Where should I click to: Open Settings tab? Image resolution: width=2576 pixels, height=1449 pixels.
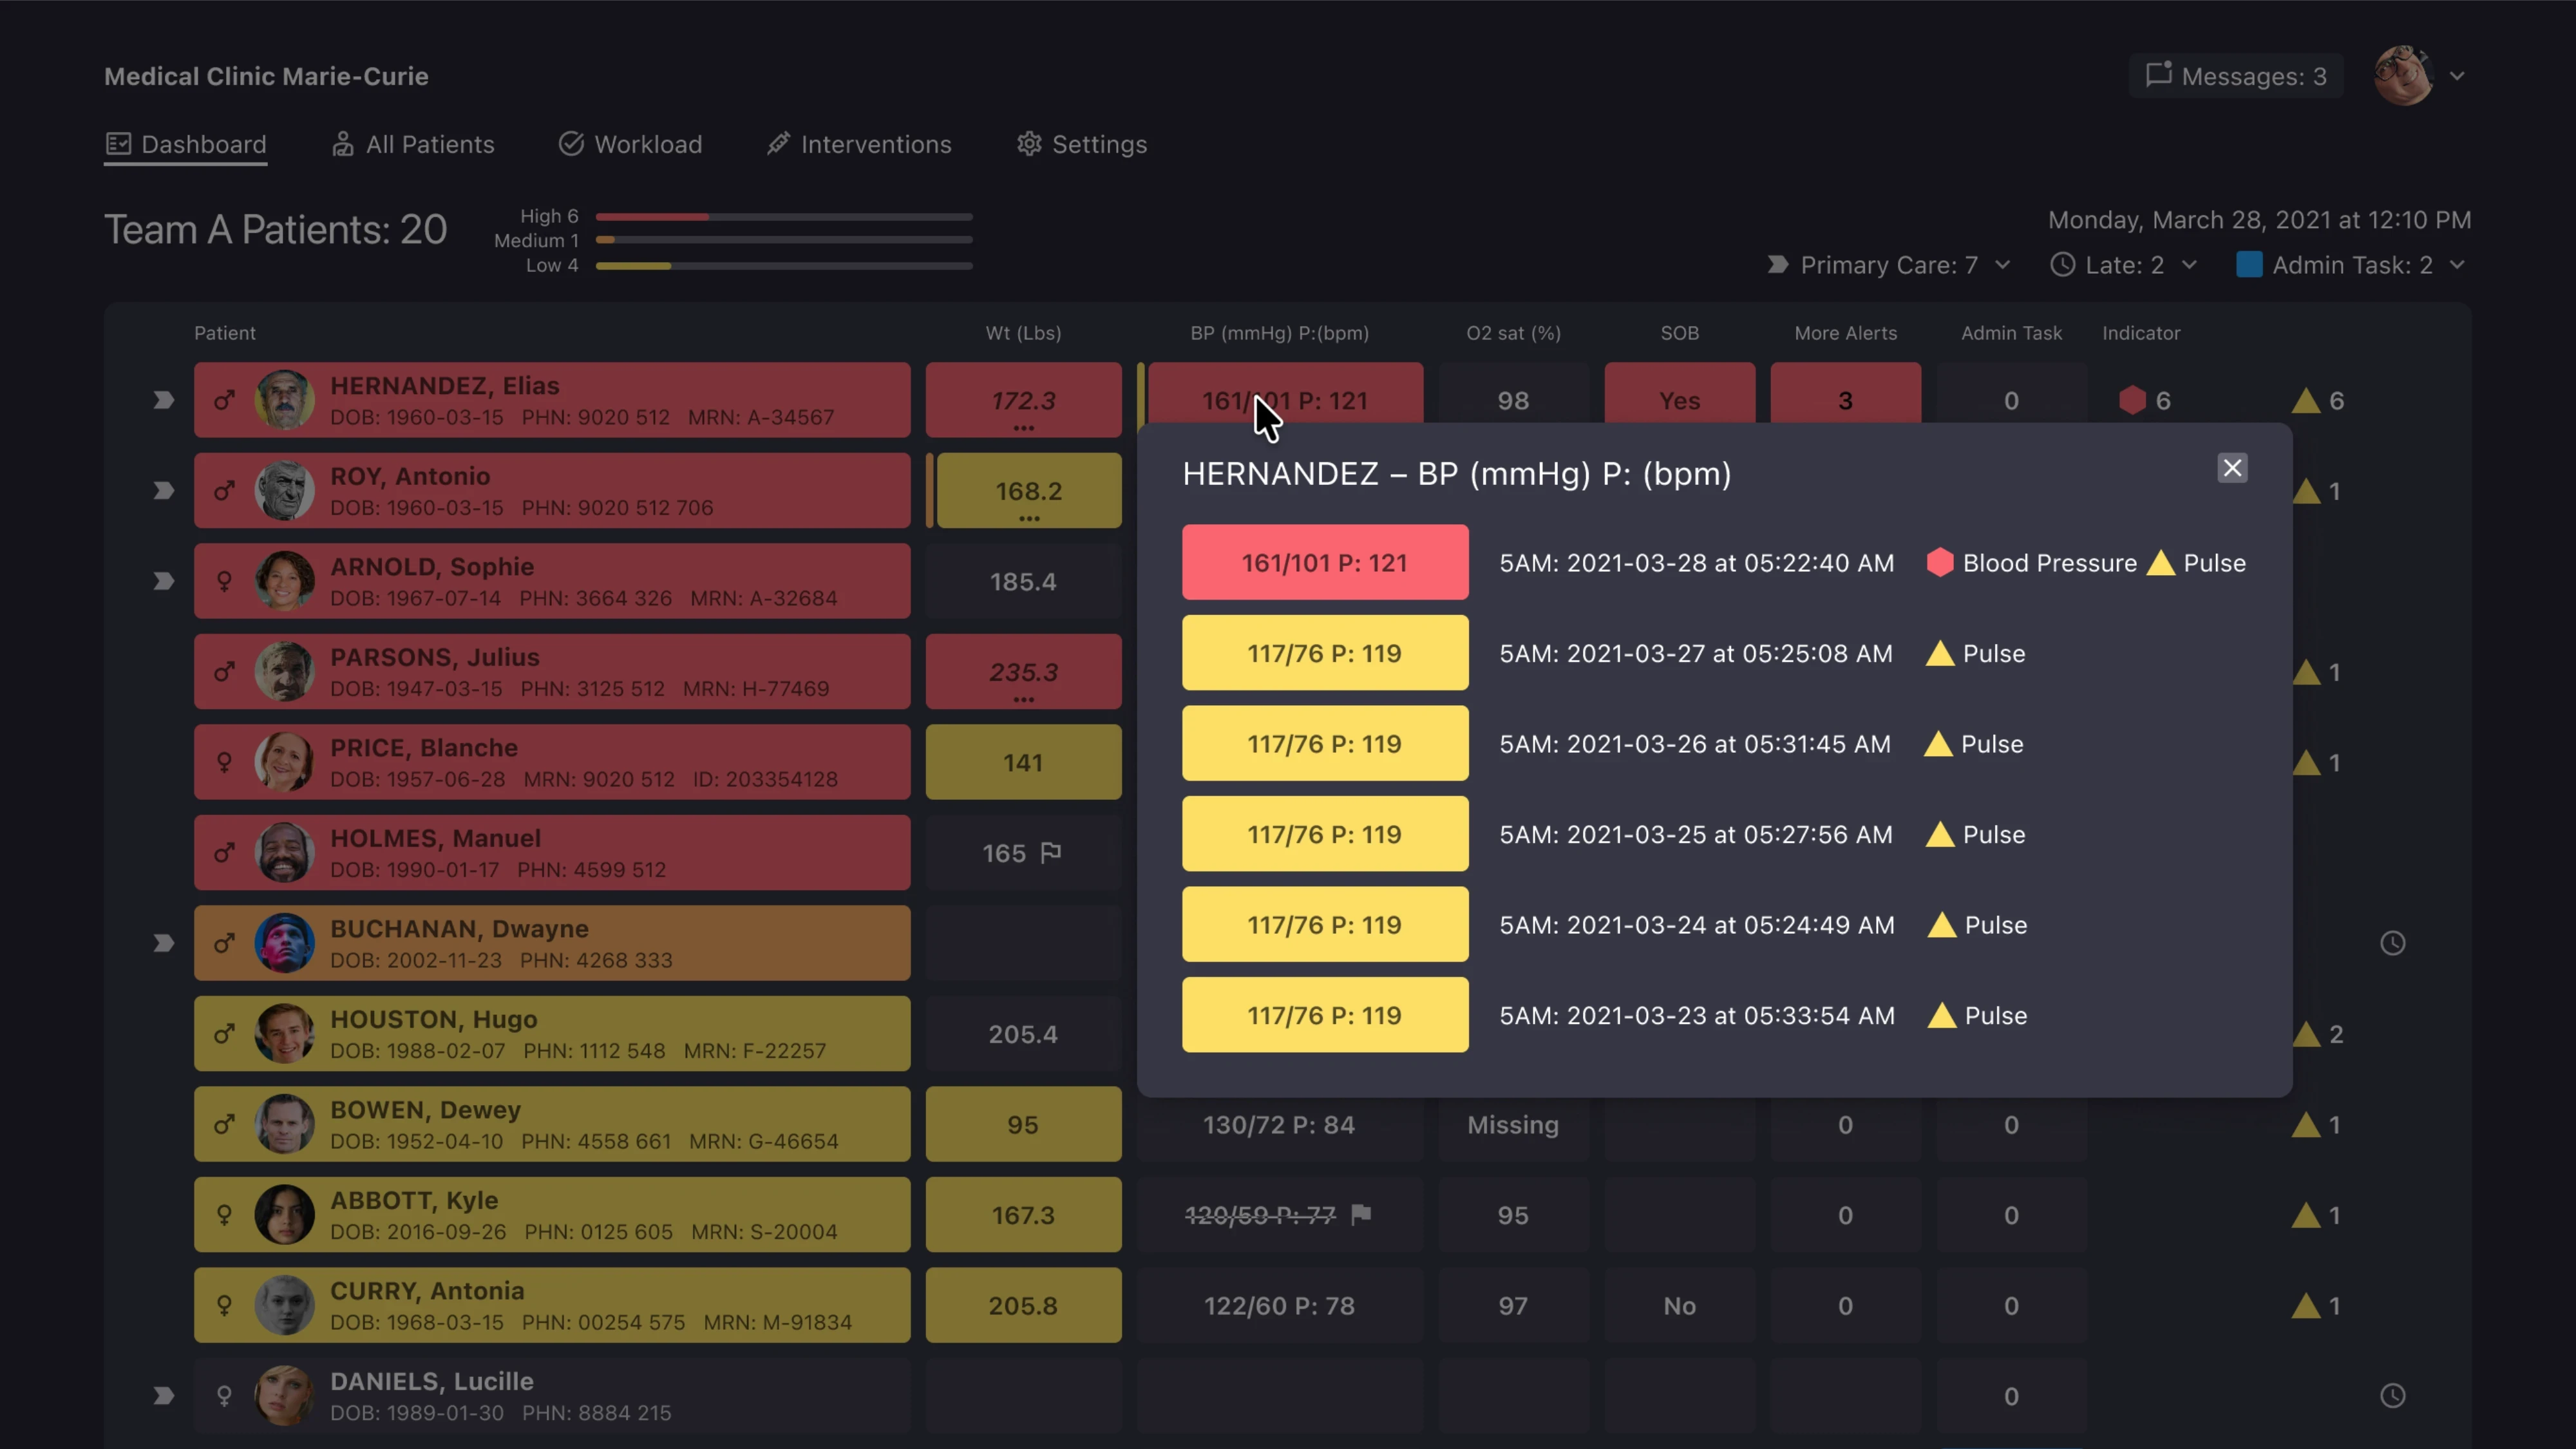[x=1082, y=144]
